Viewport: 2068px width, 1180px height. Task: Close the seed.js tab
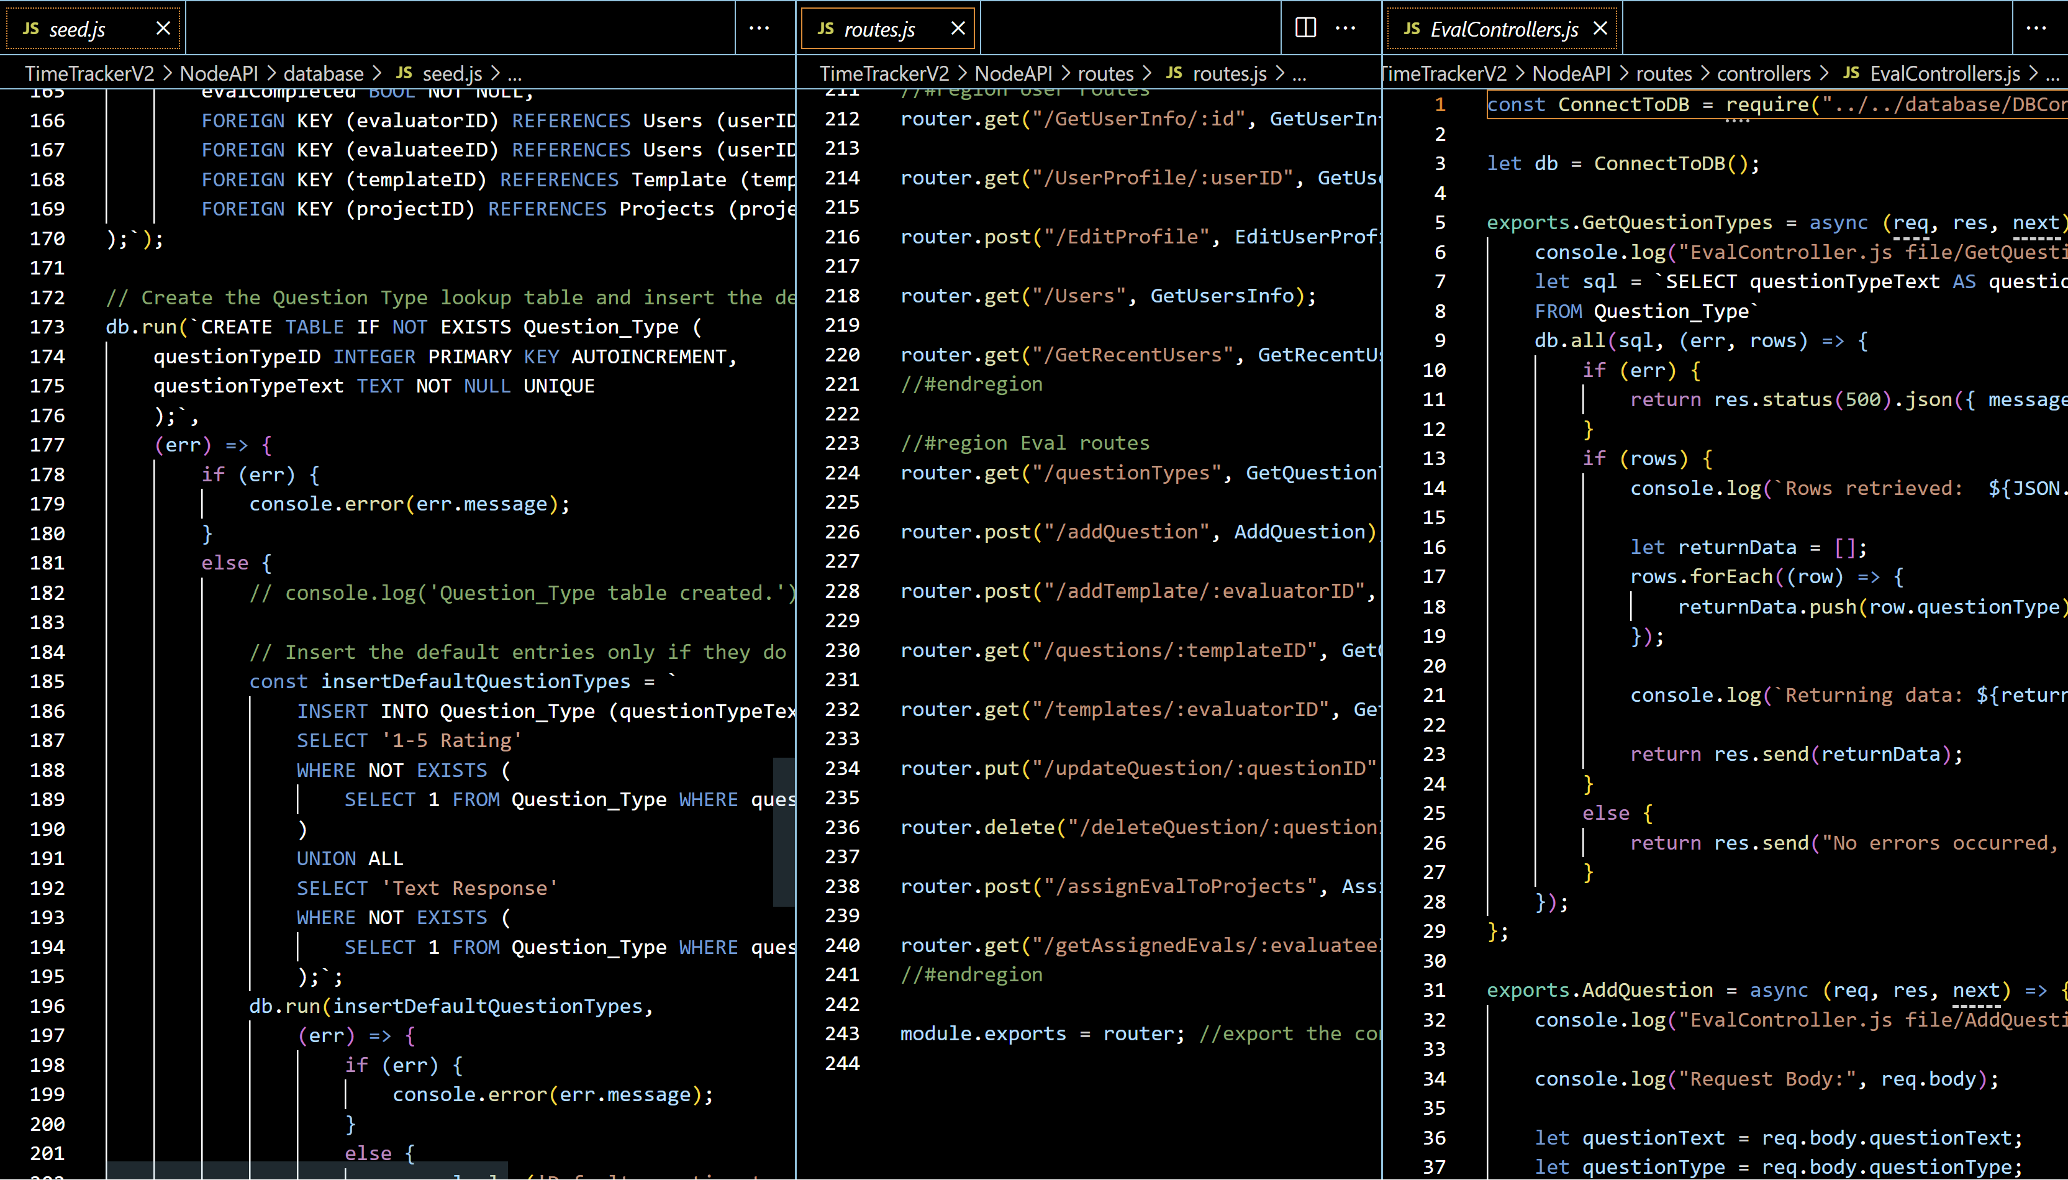163,29
